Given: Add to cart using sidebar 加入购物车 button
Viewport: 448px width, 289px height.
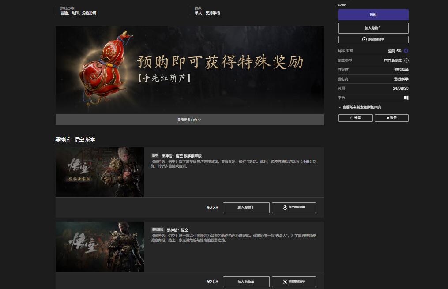Looking at the screenshot, I should [x=373, y=28].
